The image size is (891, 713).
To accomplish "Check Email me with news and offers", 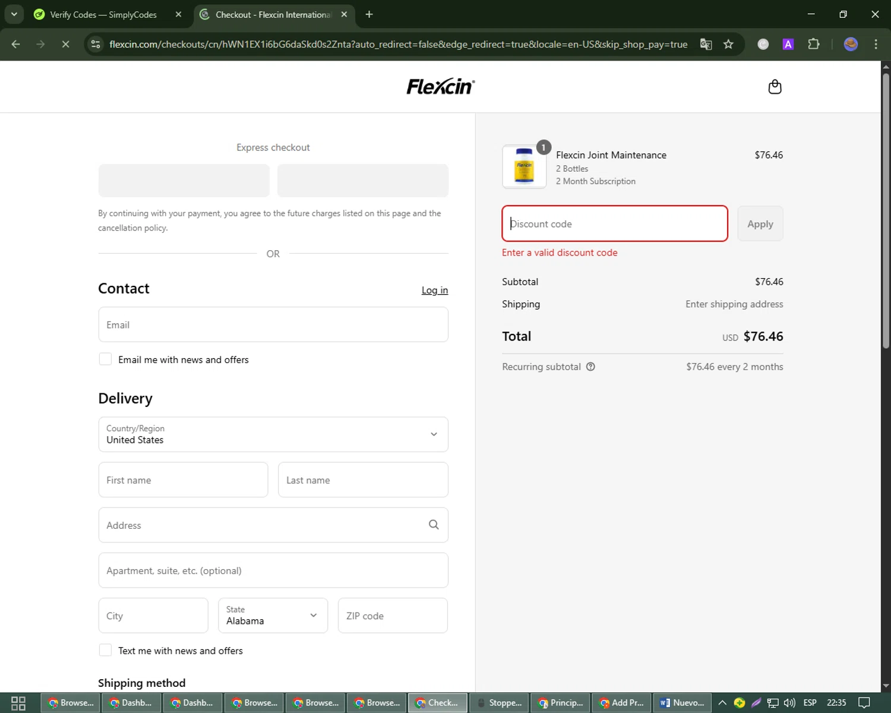I will [x=105, y=359].
